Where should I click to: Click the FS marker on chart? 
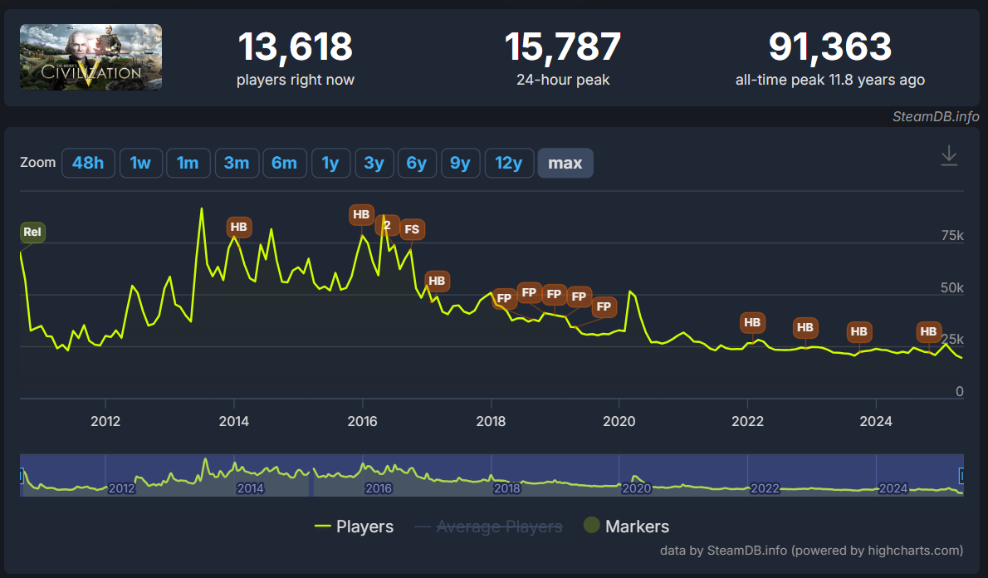click(412, 229)
